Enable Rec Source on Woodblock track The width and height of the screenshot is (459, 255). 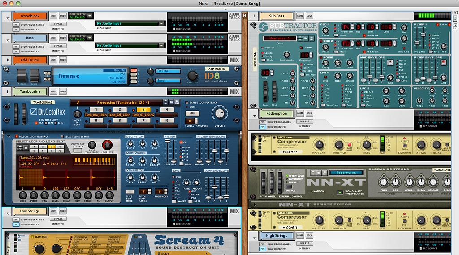click(x=174, y=29)
